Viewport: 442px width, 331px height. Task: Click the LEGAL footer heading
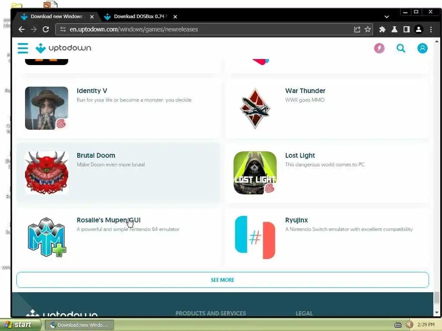pyautogui.click(x=304, y=313)
